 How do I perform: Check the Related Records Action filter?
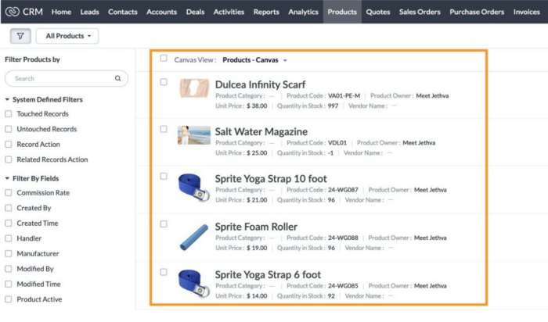[x=9, y=159]
